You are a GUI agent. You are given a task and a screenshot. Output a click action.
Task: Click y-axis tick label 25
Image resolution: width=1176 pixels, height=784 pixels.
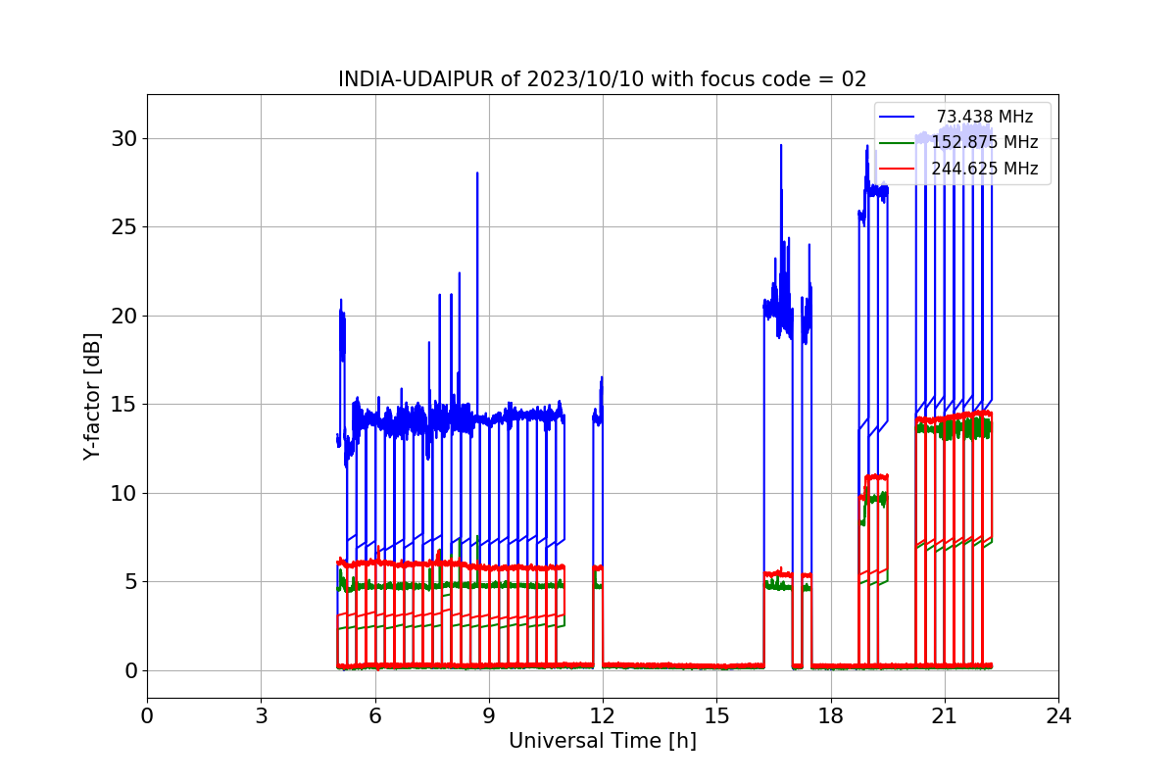124,226
